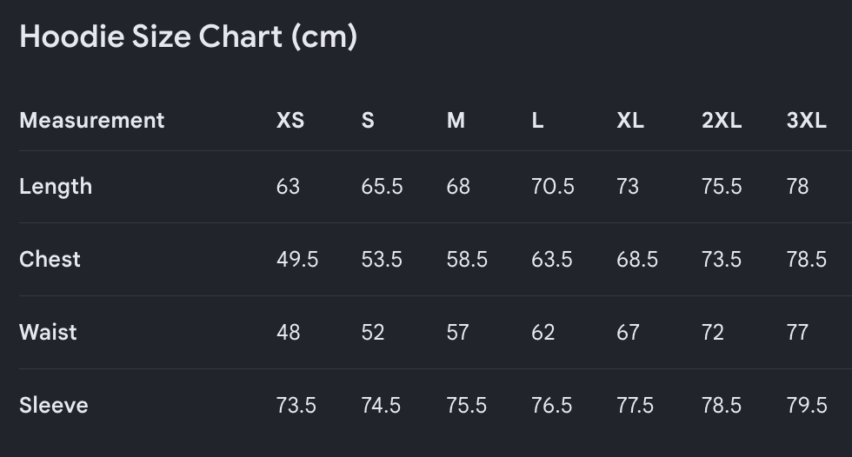The image size is (852, 457).
Task: Click the L size column header
Action: (537, 121)
